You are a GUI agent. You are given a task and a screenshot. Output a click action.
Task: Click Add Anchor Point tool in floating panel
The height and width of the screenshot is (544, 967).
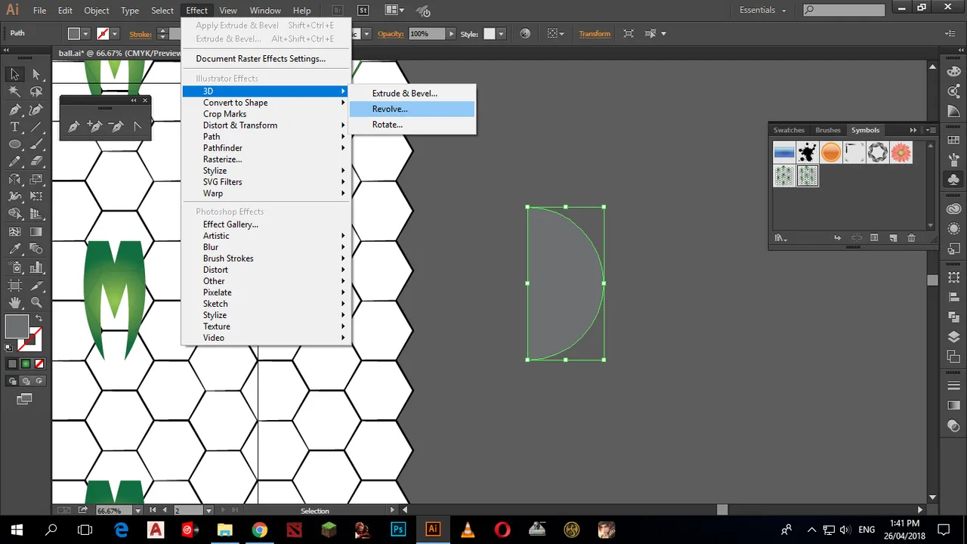(94, 126)
